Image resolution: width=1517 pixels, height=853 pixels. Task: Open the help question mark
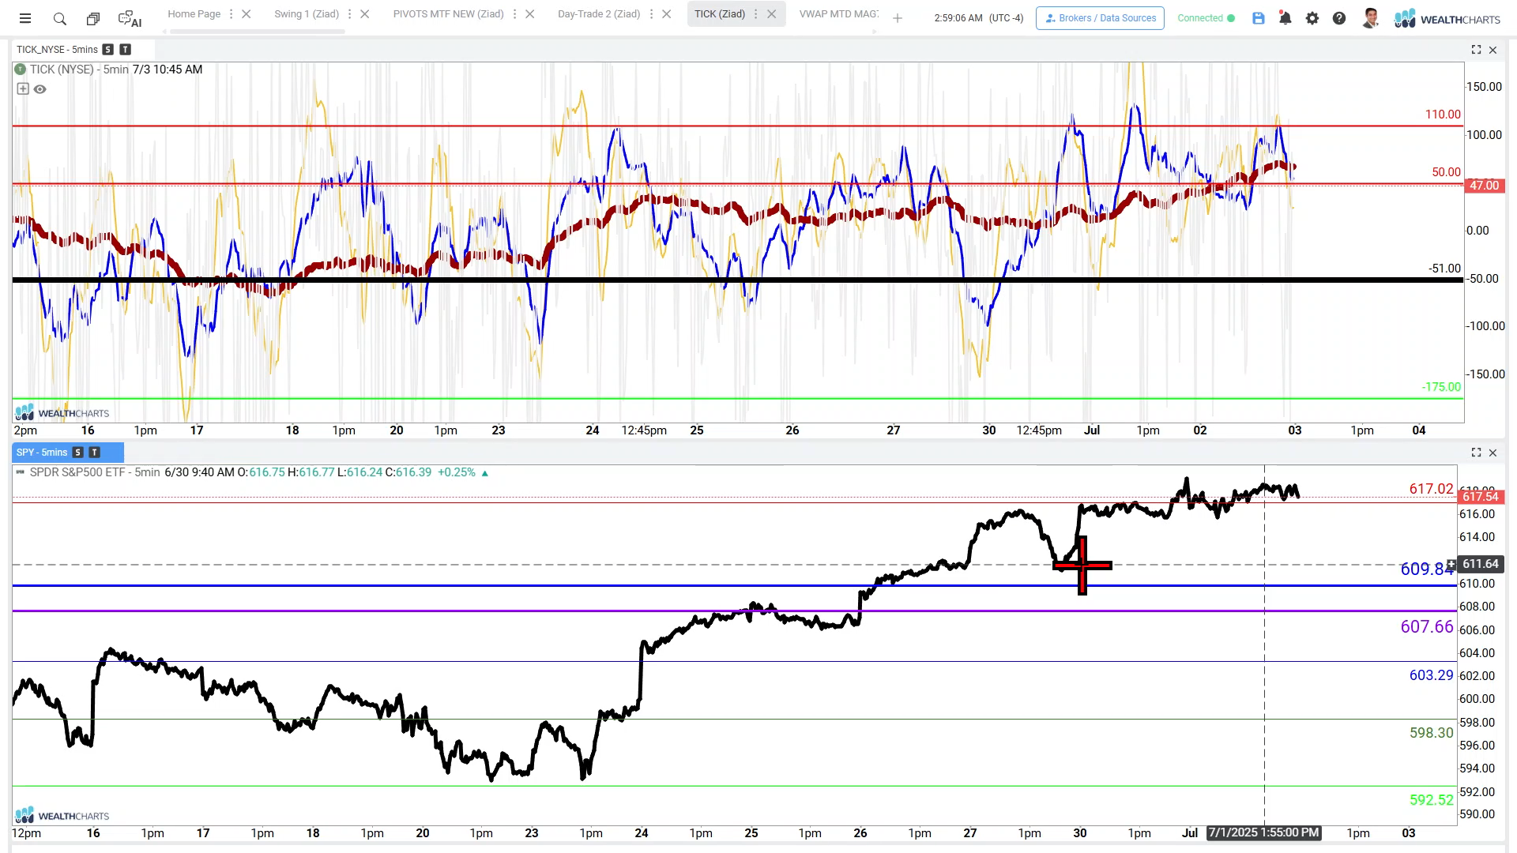point(1339,18)
